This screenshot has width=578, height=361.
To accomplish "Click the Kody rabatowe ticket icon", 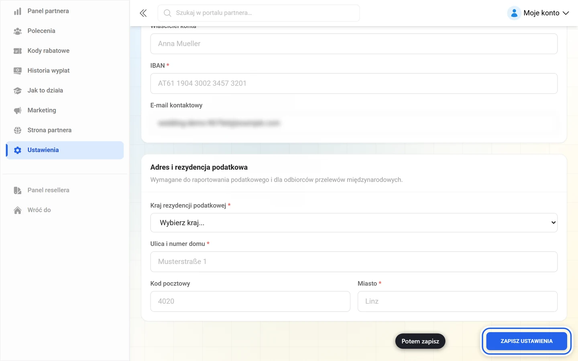I will [x=18, y=51].
